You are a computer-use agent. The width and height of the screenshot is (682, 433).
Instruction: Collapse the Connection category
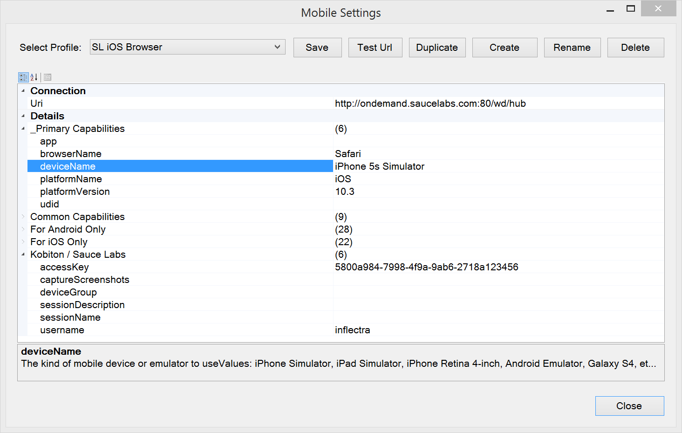[x=23, y=91]
